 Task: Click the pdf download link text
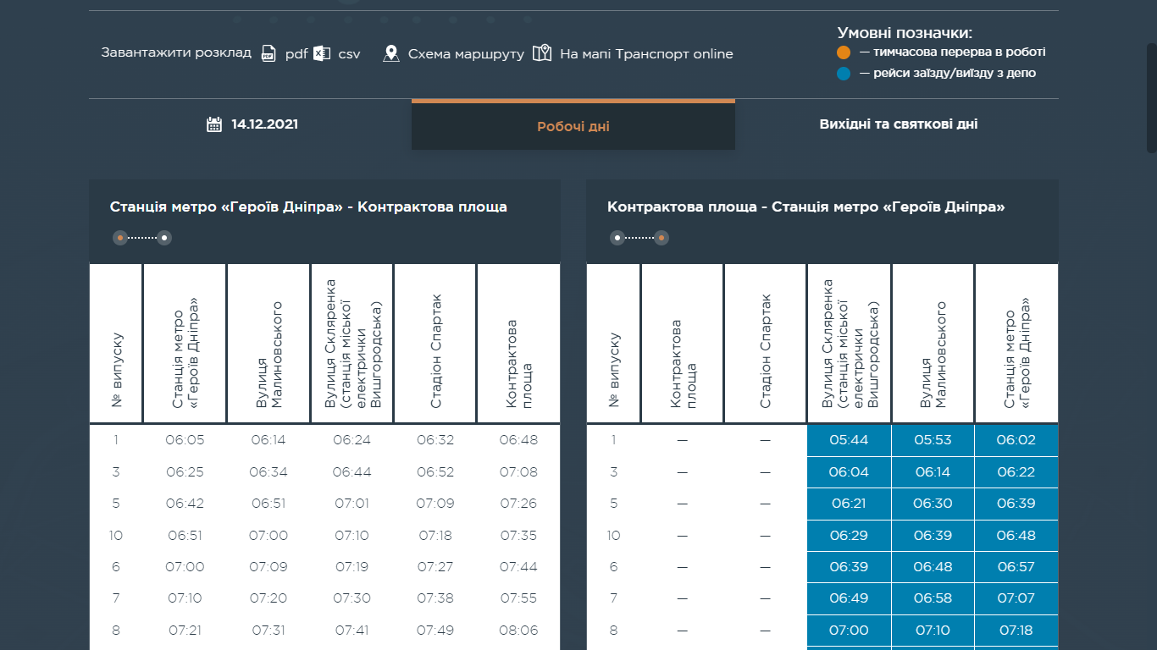pyautogui.click(x=296, y=54)
